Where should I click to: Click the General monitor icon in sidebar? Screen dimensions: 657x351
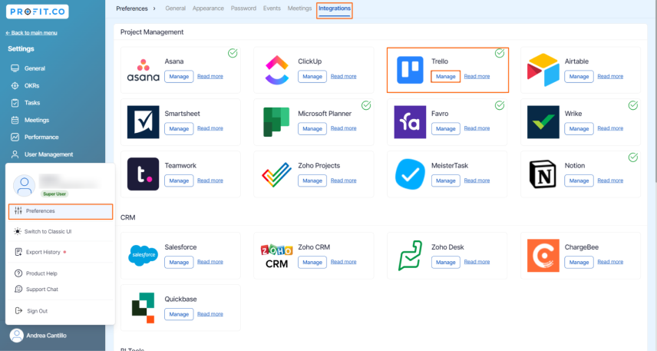15,68
